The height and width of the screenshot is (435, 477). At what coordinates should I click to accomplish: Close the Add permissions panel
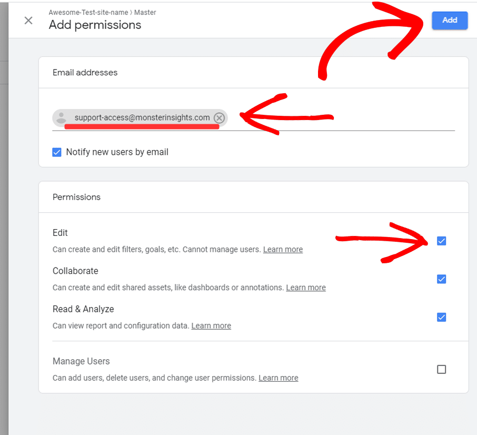(28, 21)
